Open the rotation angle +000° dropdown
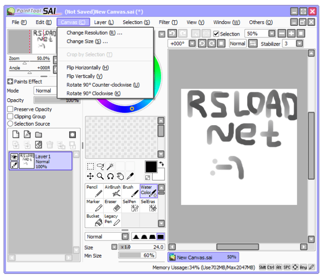 [x=192, y=43]
